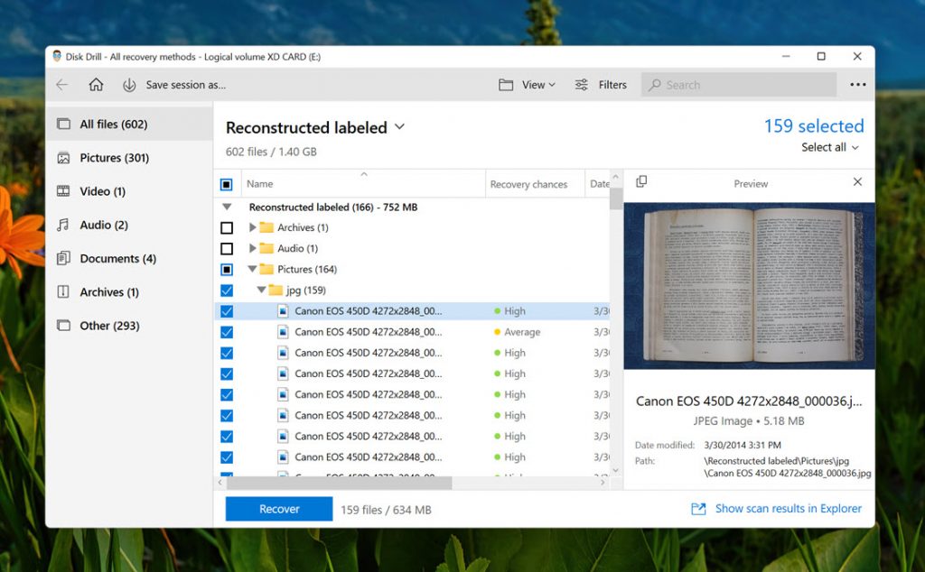This screenshot has width=925, height=572.
Task: Open the View dropdown
Action: click(x=528, y=85)
